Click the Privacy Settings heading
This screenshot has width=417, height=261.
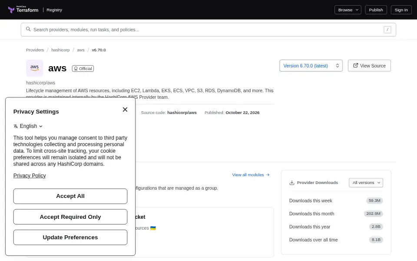click(36, 112)
